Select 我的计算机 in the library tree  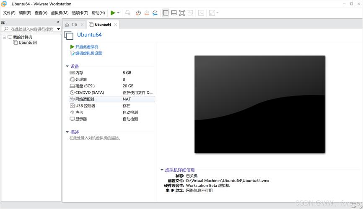pos(23,37)
